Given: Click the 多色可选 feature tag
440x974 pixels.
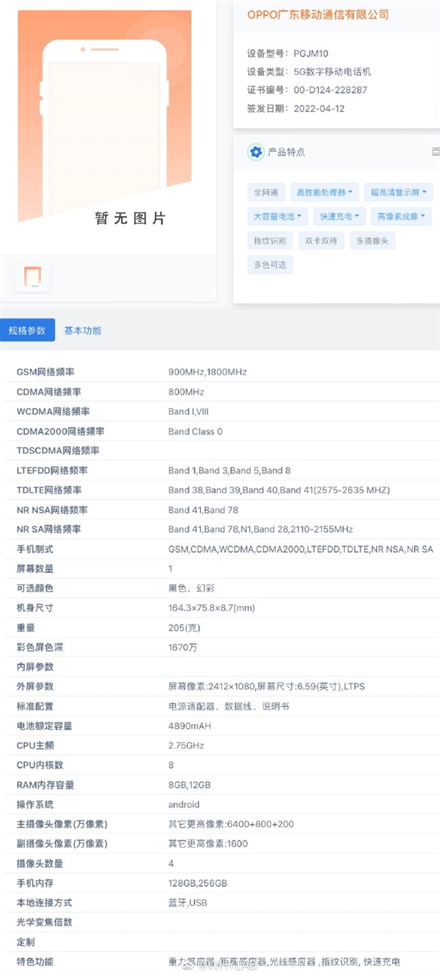Looking at the screenshot, I should point(270,264).
